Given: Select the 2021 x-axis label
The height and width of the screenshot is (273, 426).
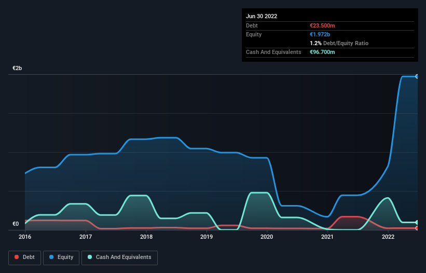Looking at the screenshot, I should [327, 237].
